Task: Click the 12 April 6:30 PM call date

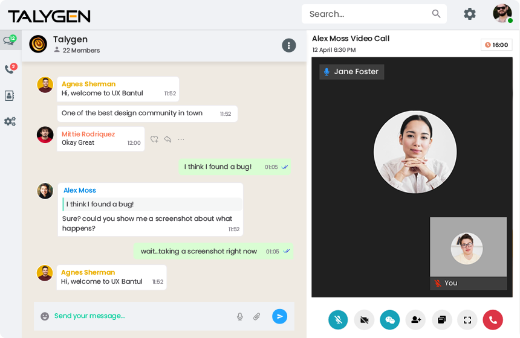Action: [334, 50]
